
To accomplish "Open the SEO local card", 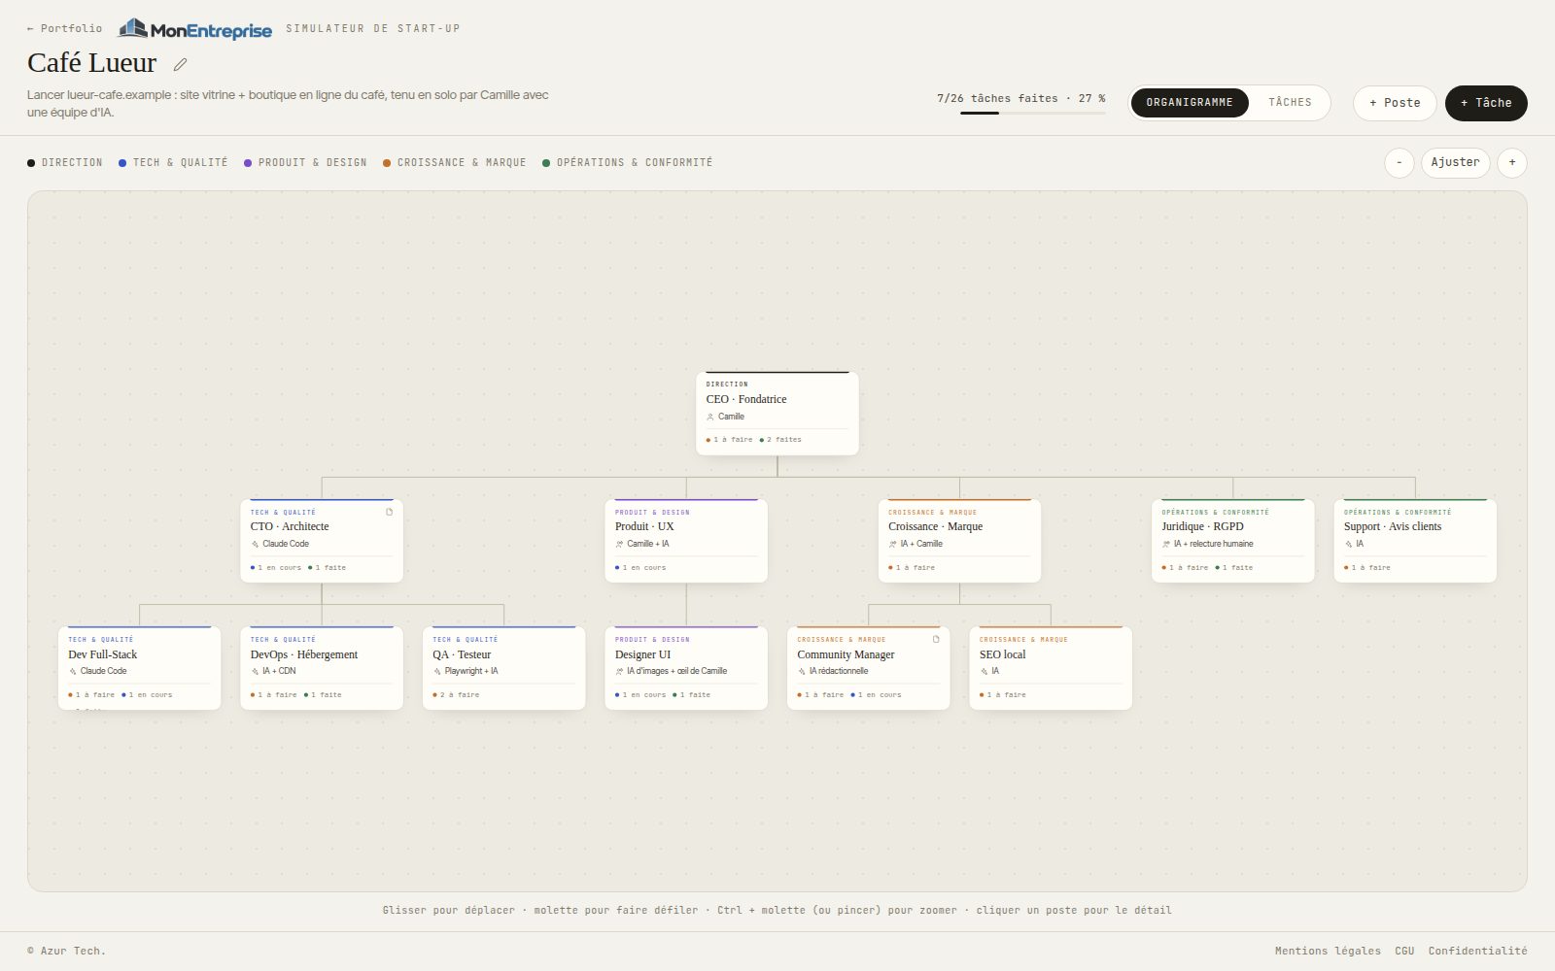I will (1051, 668).
